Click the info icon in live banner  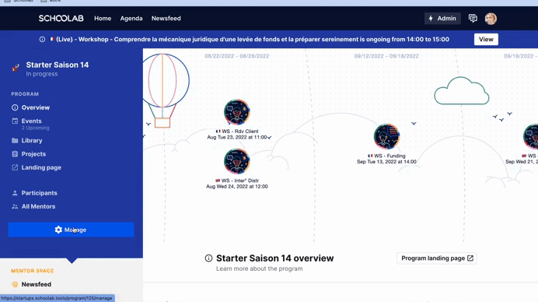pos(42,40)
